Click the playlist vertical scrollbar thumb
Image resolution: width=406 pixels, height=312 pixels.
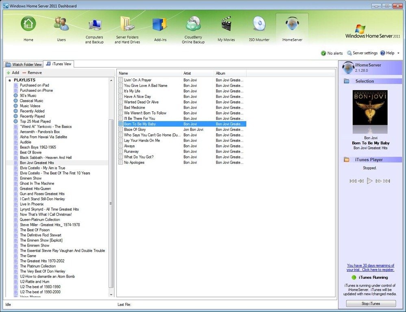(111, 204)
